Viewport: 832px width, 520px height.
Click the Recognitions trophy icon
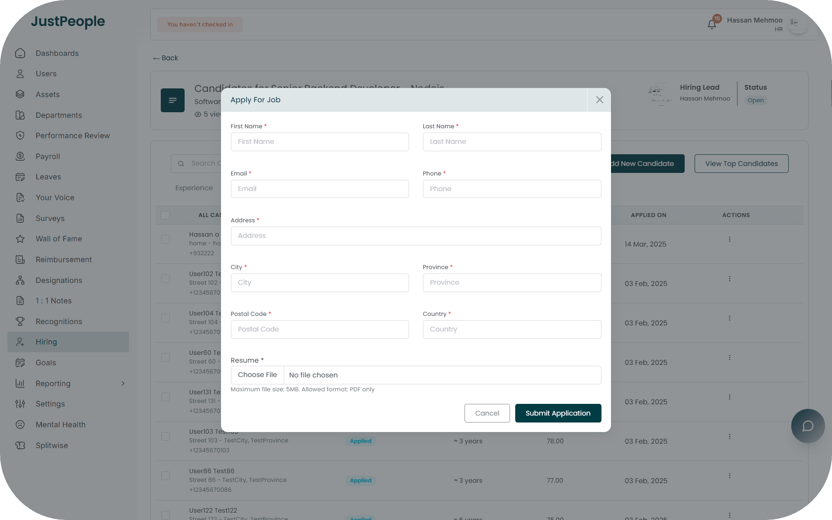20,322
